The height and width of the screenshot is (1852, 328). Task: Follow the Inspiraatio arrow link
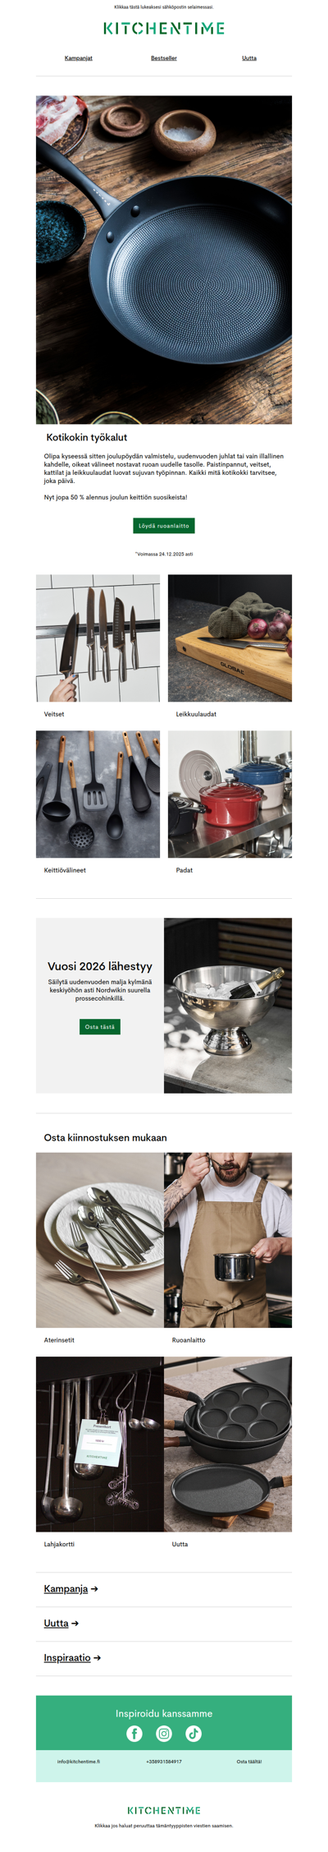72,1658
